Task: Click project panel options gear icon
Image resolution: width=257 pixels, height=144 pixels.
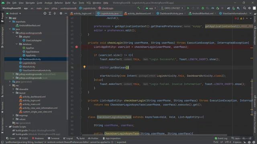Action: click(61, 13)
